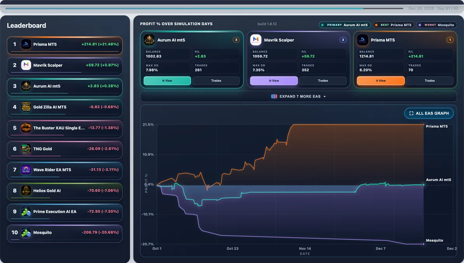Select the Primary Aurum AI mt5 legend chip

click(x=345, y=25)
